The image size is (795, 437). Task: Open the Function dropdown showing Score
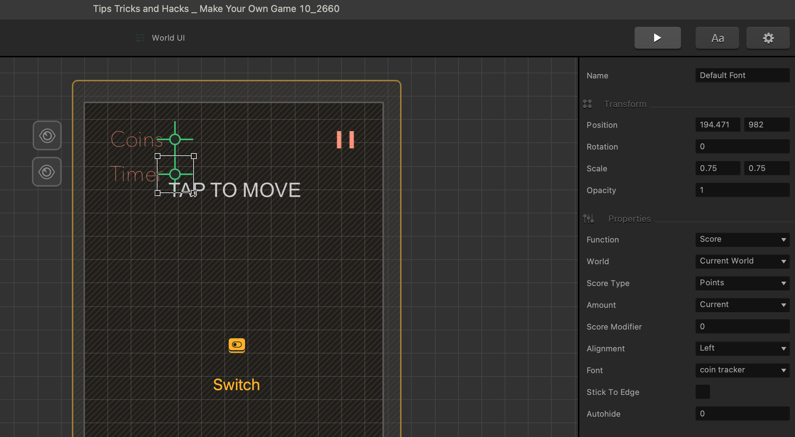(742, 240)
